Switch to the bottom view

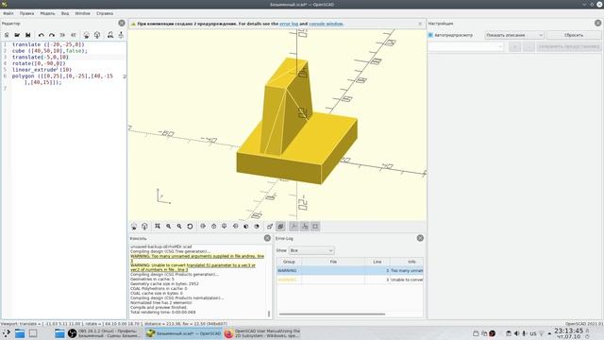(225, 227)
